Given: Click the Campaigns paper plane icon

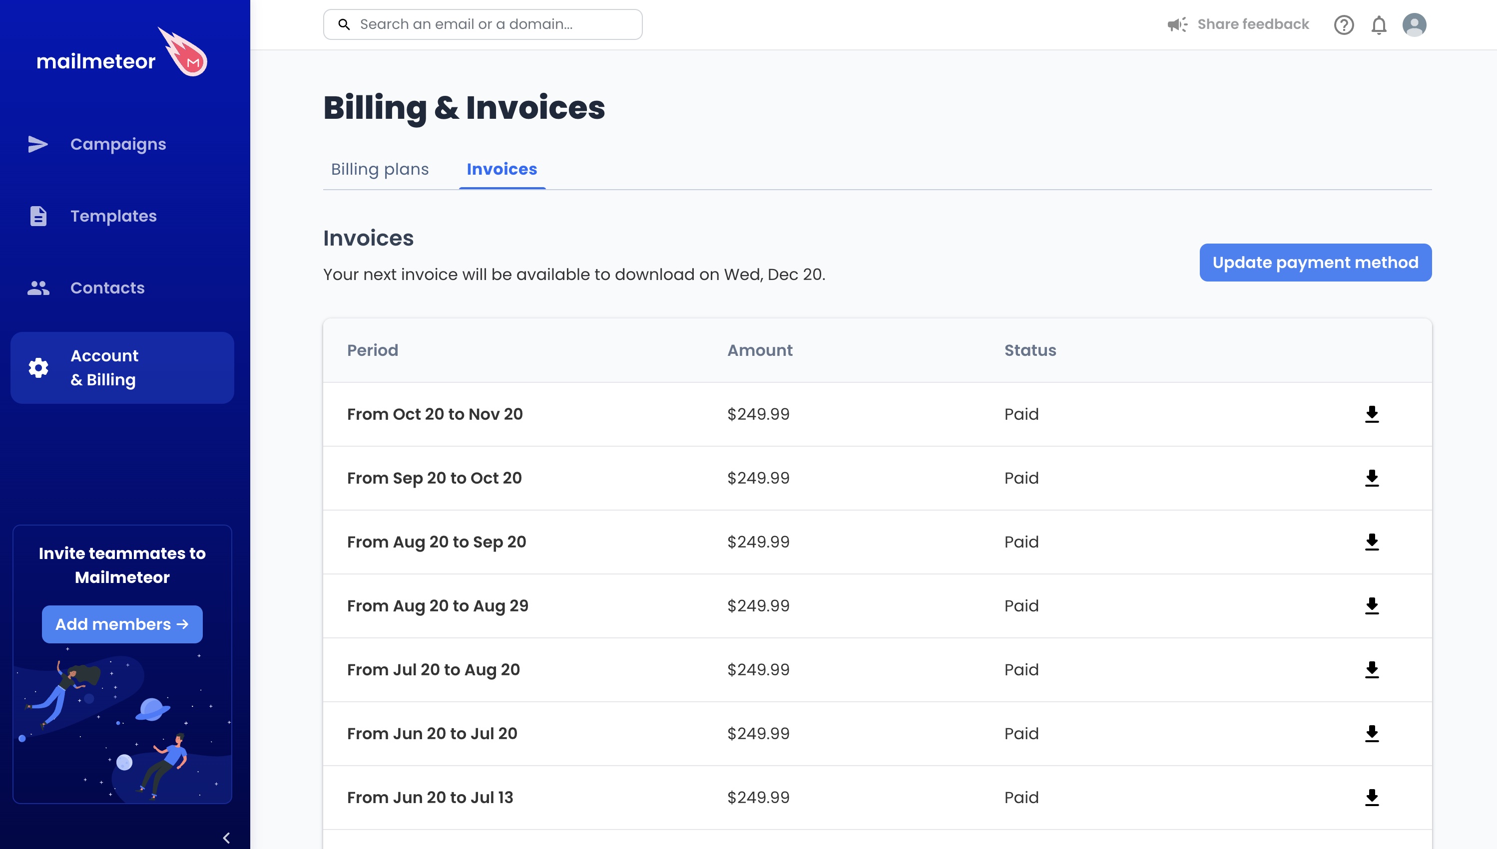Looking at the screenshot, I should point(38,144).
